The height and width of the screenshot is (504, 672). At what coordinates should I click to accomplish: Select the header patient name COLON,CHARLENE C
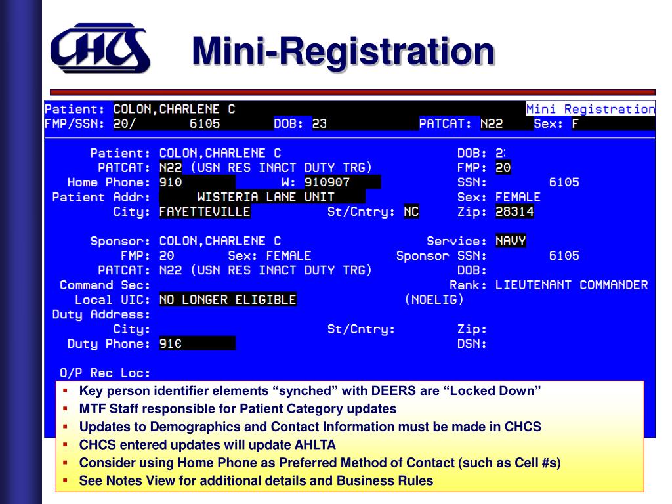point(175,109)
